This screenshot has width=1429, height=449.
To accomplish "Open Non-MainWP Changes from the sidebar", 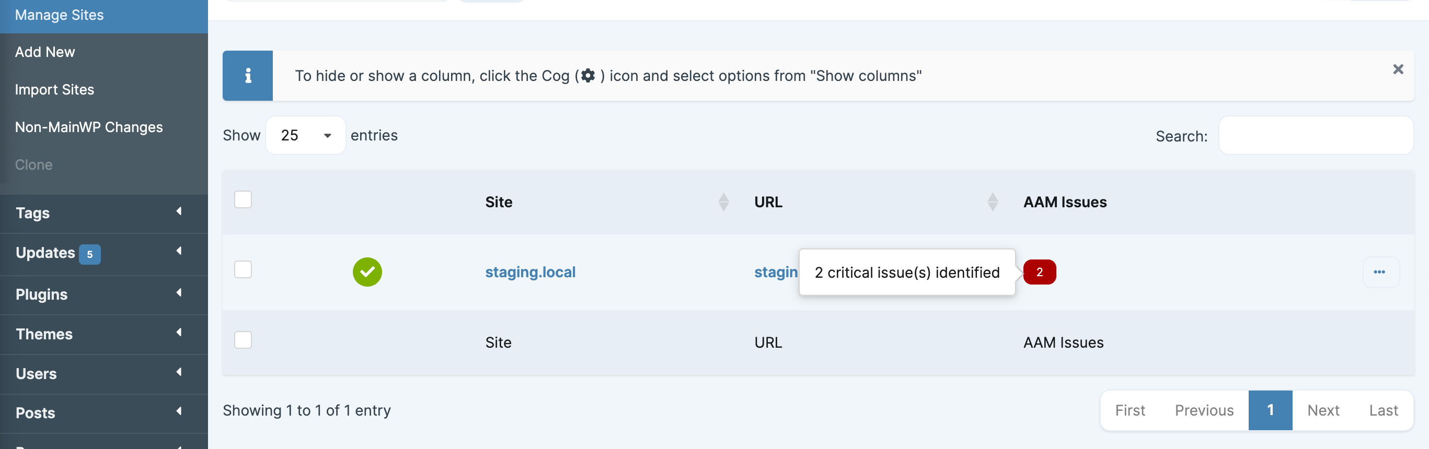I will coord(89,126).
